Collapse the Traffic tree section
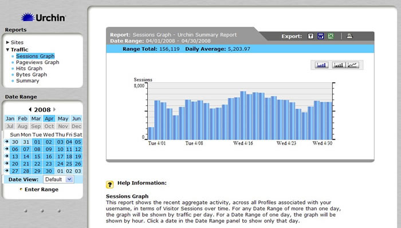 7,50
